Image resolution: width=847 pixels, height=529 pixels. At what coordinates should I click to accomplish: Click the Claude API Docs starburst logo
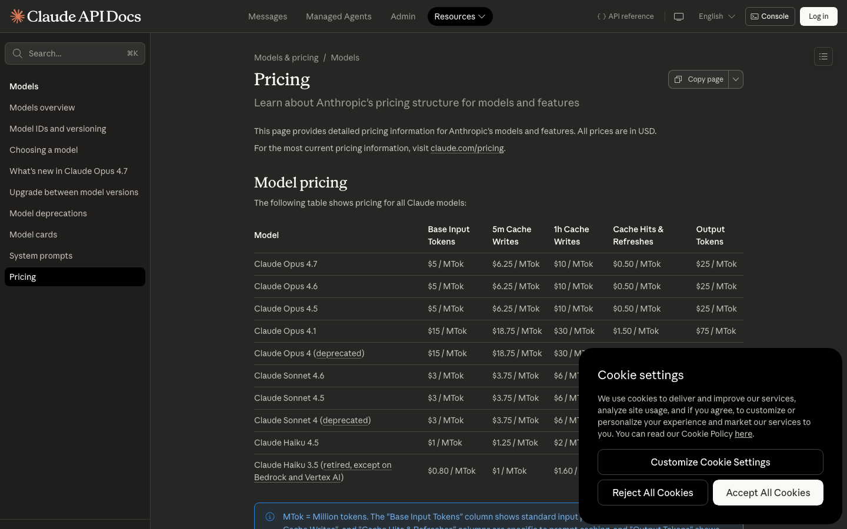(18, 16)
